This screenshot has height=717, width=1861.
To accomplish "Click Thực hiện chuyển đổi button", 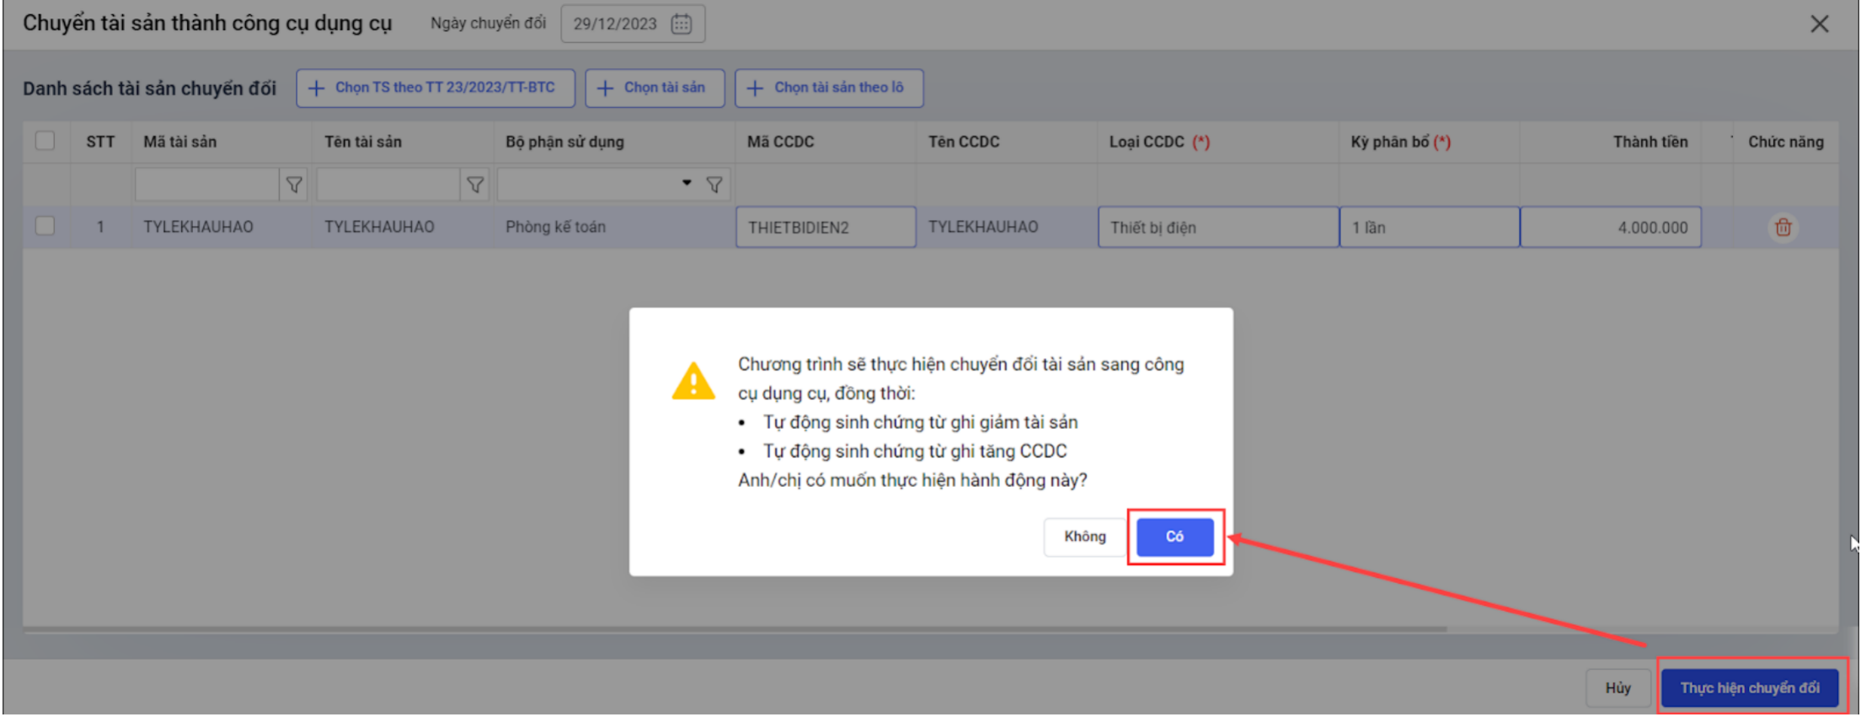I will tap(1750, 688).
